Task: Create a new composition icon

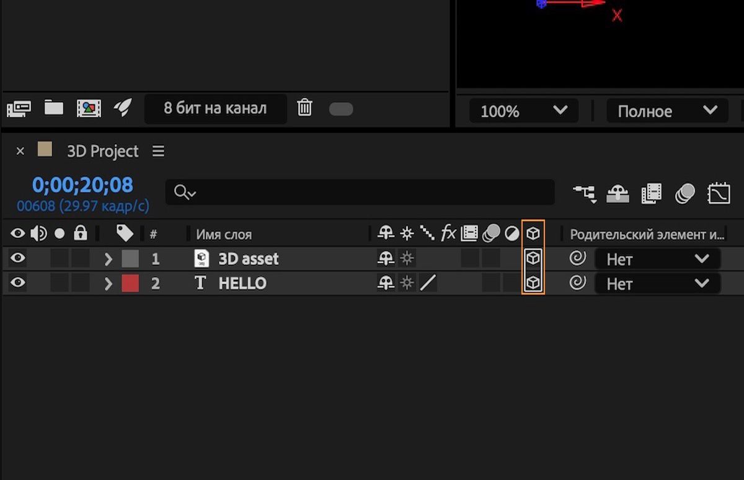Action: click(x=89, y=109)
